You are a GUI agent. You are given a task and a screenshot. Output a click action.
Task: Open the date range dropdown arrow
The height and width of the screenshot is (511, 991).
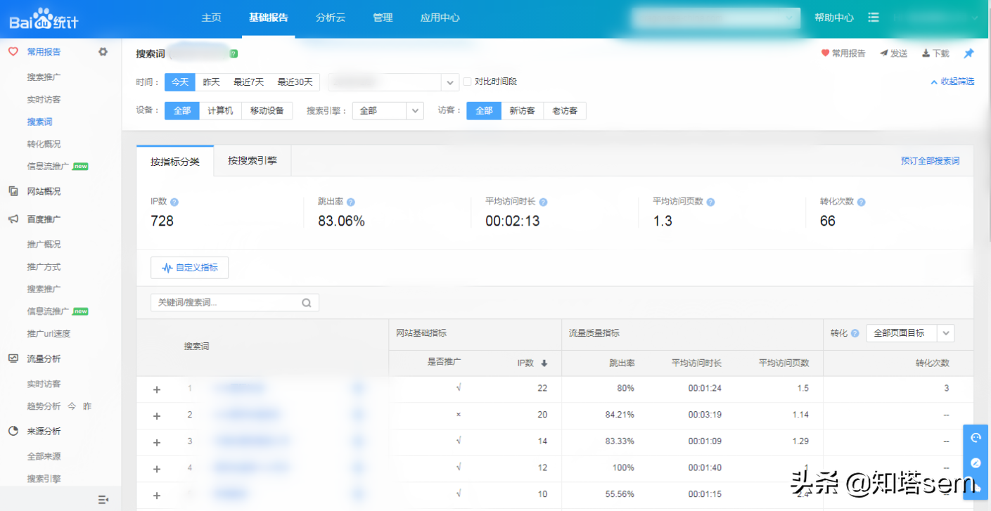450,83
